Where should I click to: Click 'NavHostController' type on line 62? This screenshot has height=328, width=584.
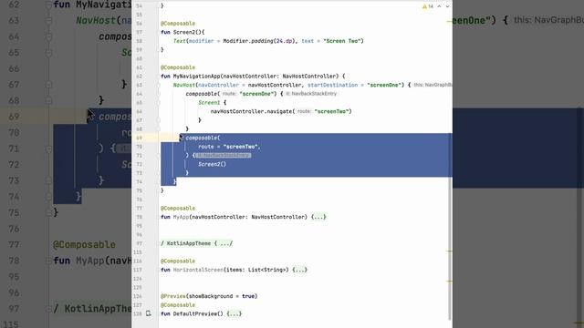(x=310, y=77)
